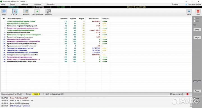Click the Порог column header
Viewport: 202px width, 108px height.
pos(81,19)
